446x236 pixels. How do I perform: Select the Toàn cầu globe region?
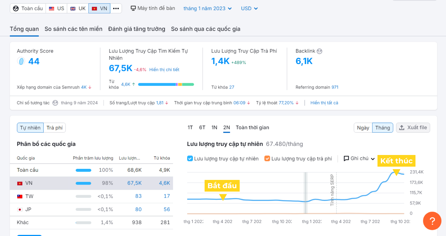click(x=28, y=8)
